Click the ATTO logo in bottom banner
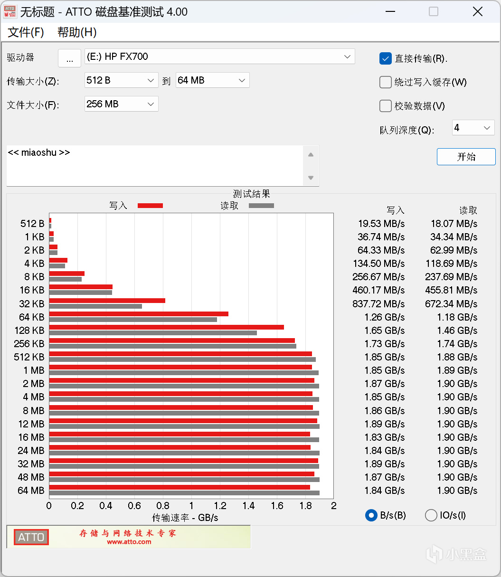The image size is (501, 577). pyautogui.click(x=31, y=537)
